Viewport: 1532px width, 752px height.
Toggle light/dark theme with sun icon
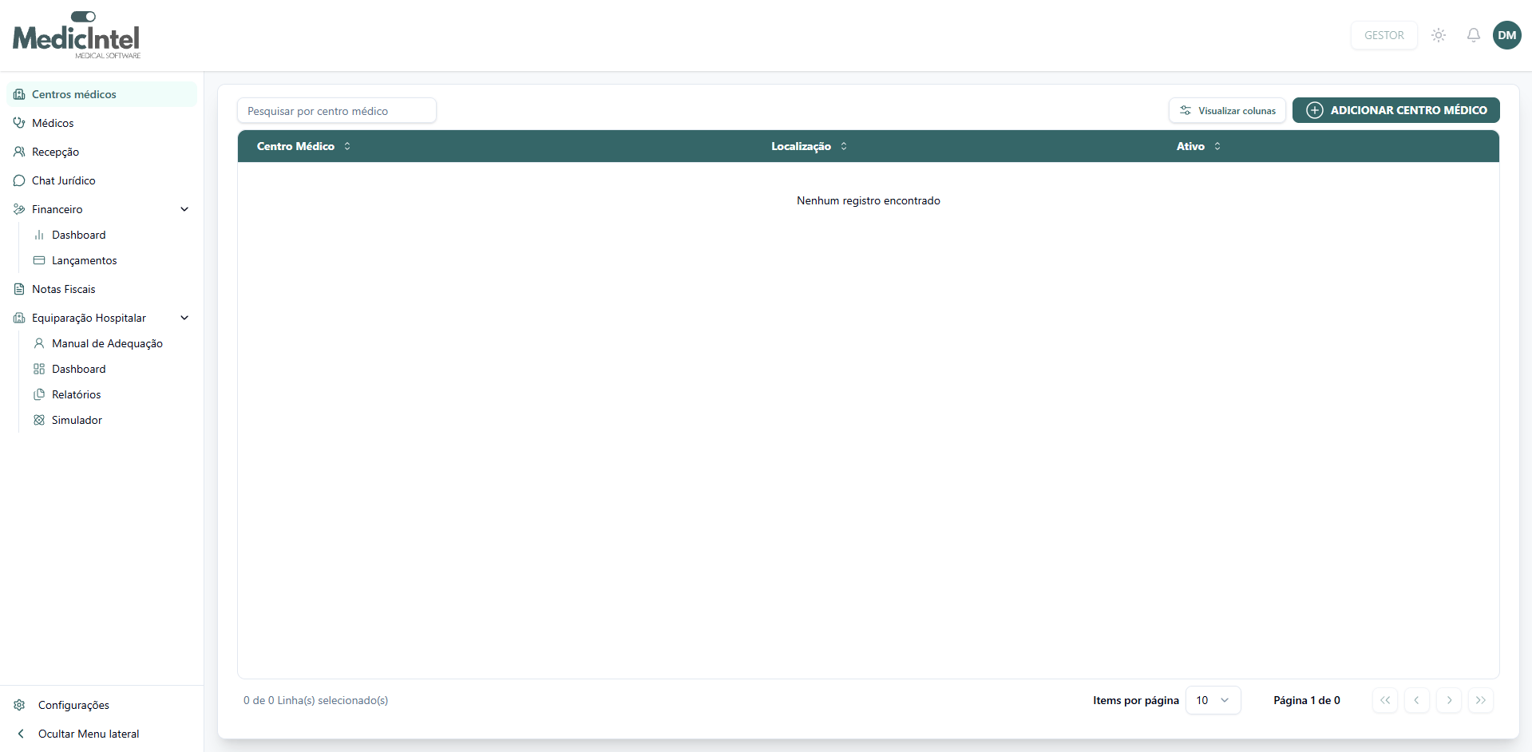[x=1439, y=35]
